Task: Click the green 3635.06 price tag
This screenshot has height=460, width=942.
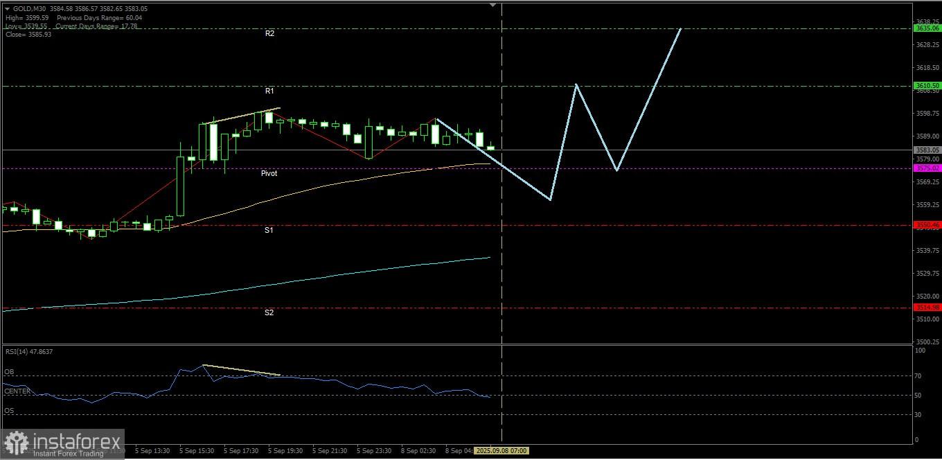Action: tap(927, 28)
